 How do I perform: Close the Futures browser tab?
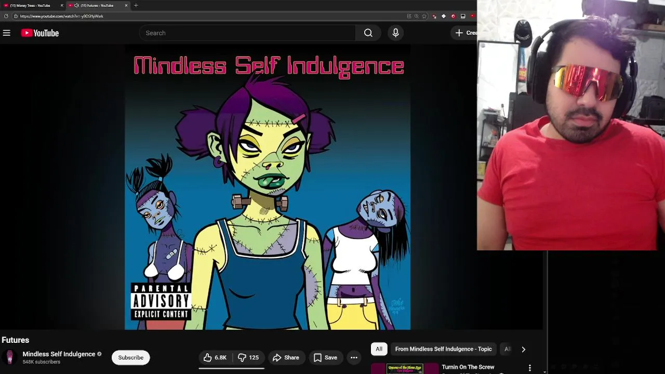coord(126,5)
